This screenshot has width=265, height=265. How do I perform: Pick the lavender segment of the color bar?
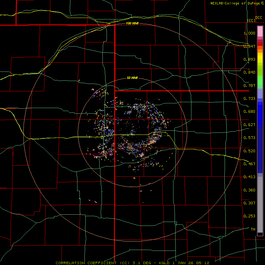(260, 93)
